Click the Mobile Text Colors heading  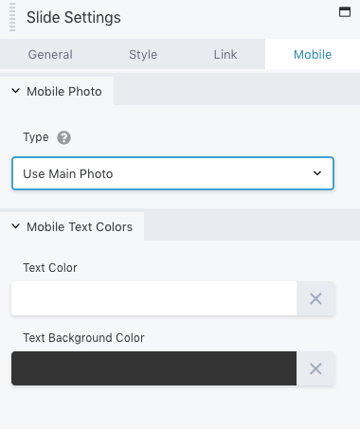(x=80, y=226)
